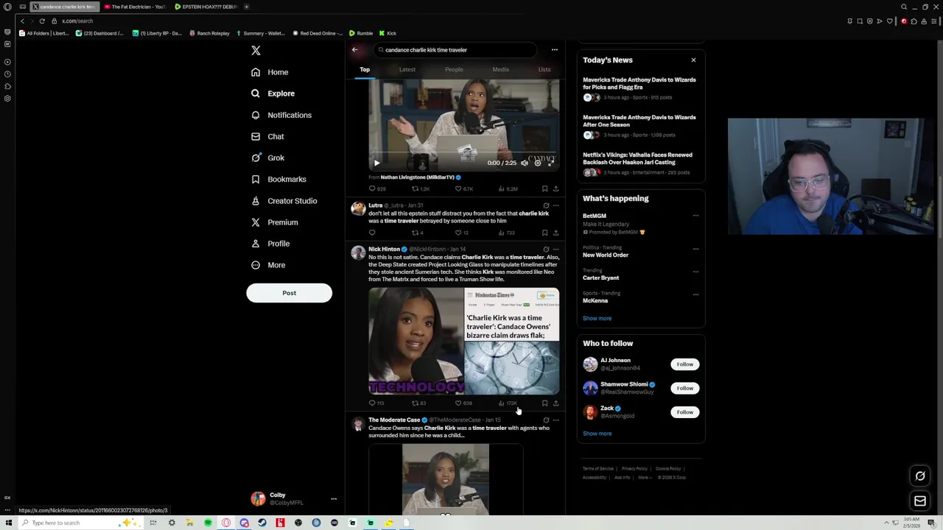
Task: Open more options on The Moderate Case post
Action: (x=555, y=420)
